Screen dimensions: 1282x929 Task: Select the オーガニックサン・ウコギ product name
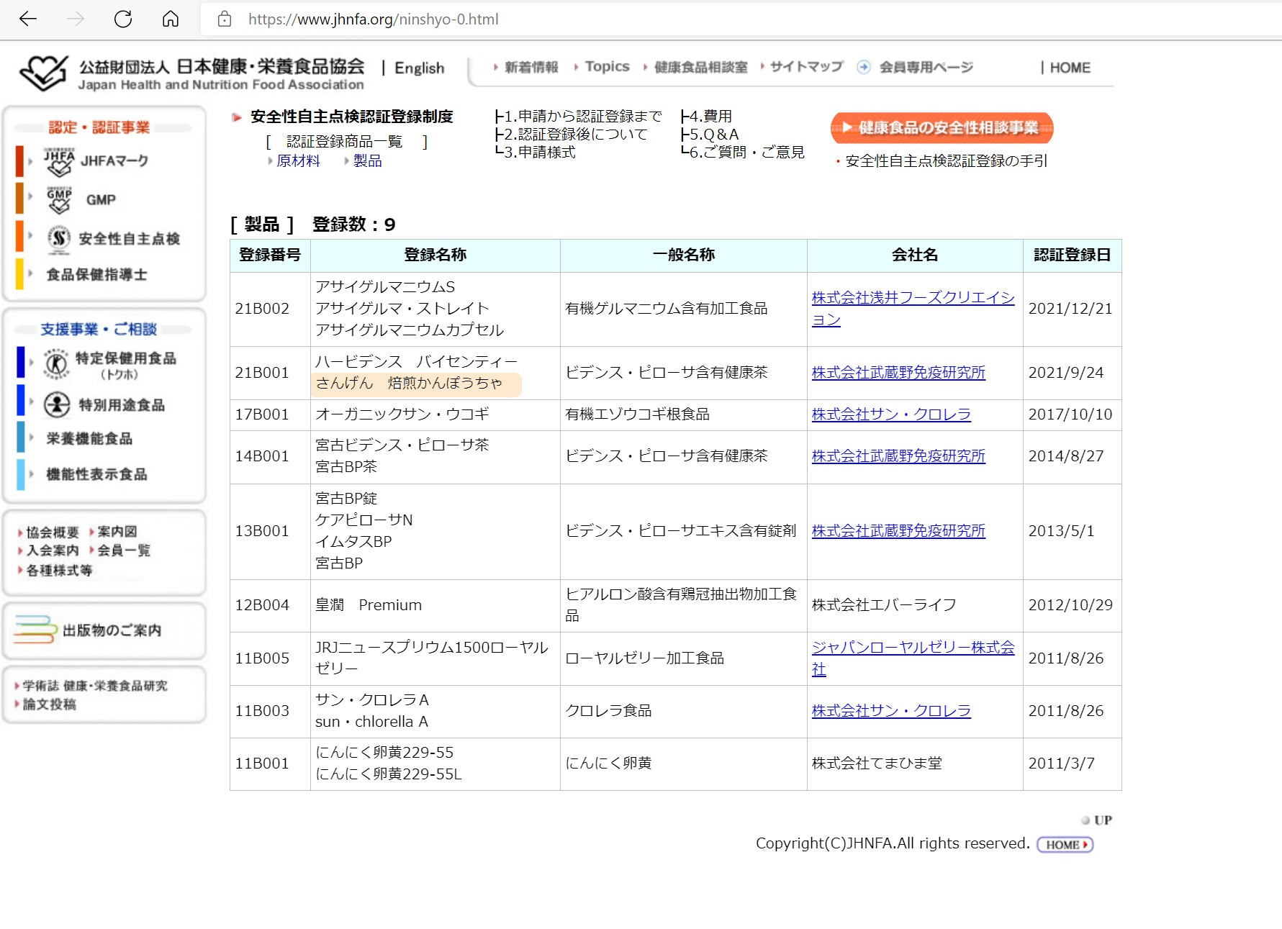pyautogui.click(x=402, y=414)
